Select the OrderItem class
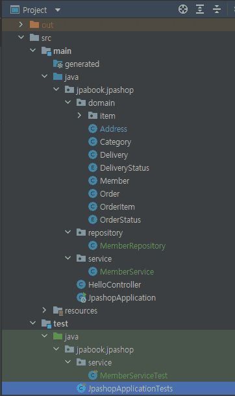235x396 pixels. tap(117, 207)
